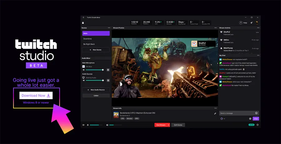This screenshot has height=144, width=281.
Task: Click the streamer webcam overlay in preview
Action: pyautogui.click(x=127, y=86)
